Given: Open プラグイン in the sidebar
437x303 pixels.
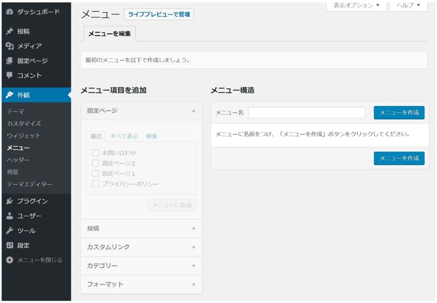Looking at the screenshot, I should click(32, 201).
